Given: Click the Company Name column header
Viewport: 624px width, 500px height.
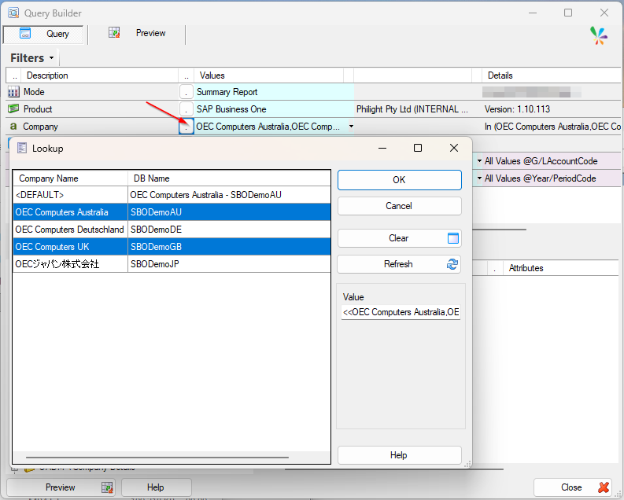Looking at the screenshot, I should click(71, 178).
